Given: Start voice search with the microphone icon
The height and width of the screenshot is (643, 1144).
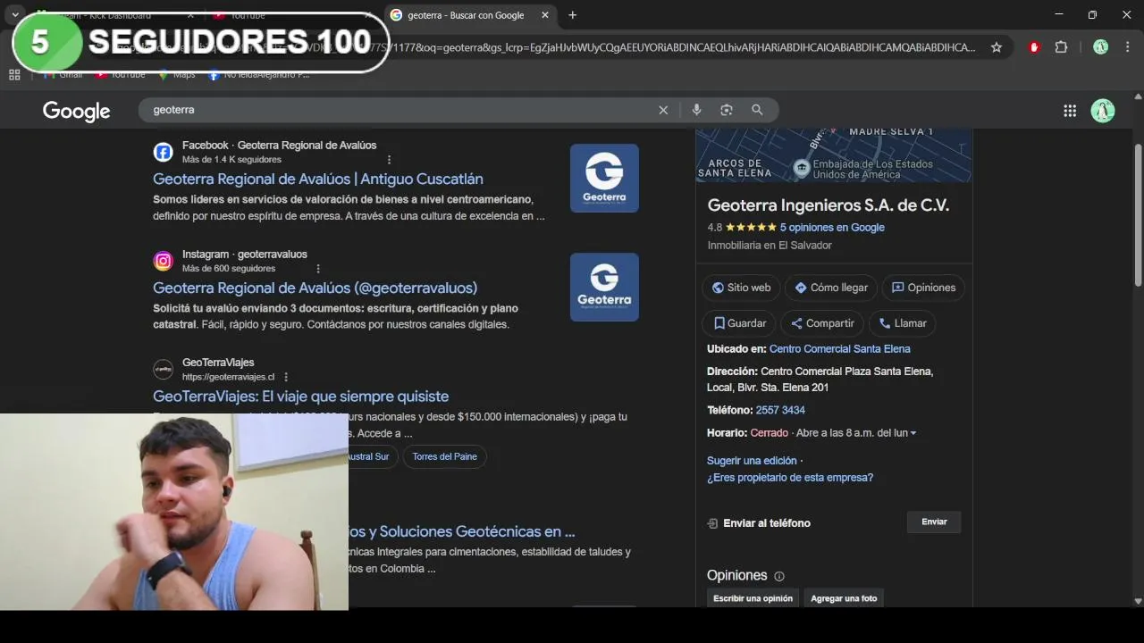Looking at the screenshot, I should (x=696, y=110).
